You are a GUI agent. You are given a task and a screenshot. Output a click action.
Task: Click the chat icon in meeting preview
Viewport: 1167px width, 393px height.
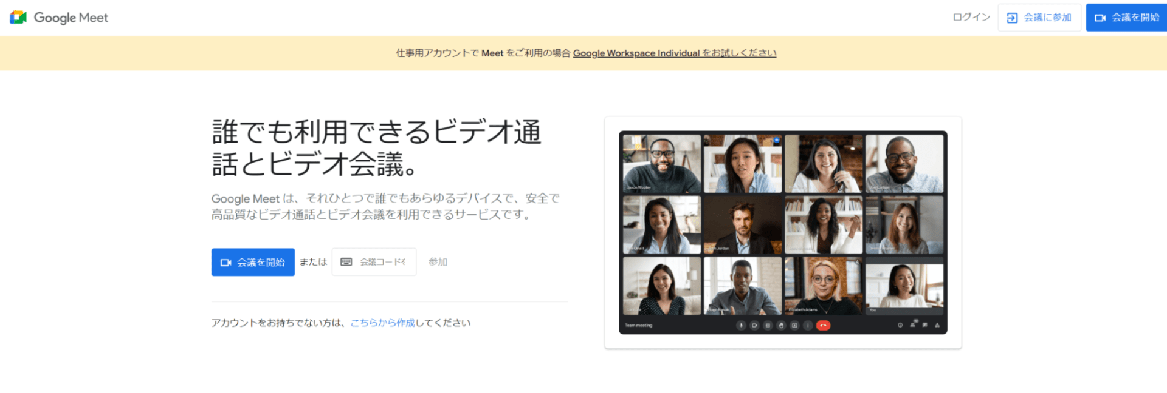tap(924, 325)
